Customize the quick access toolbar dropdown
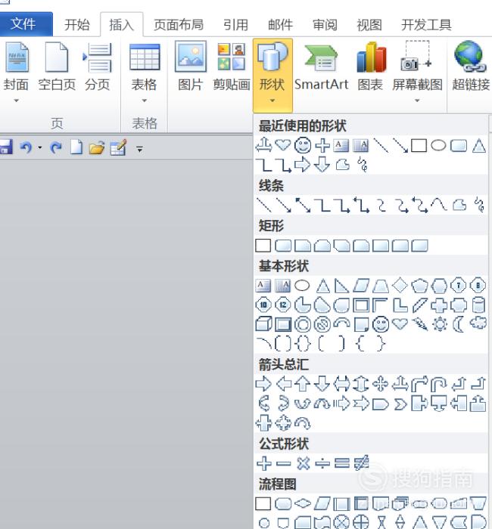492x529 pixels. pos(139,148)
